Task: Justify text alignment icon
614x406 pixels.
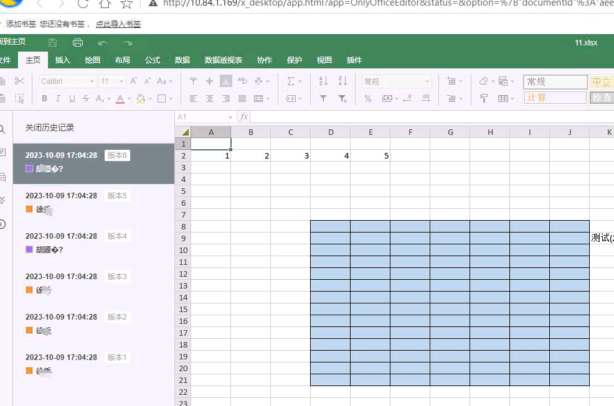Action: (242, 99)
